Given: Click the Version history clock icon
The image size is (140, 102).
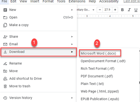Looking at the screenshot, I should 5,98.
